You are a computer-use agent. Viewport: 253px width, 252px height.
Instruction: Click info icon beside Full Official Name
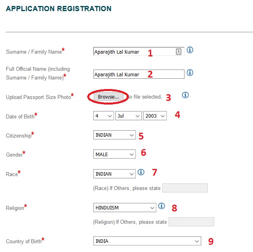click(x=190, y=72)
